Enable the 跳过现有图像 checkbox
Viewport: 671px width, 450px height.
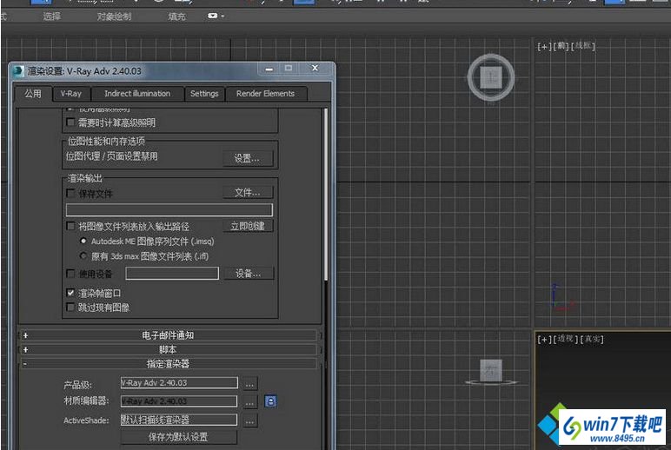[x=70, y=308]
